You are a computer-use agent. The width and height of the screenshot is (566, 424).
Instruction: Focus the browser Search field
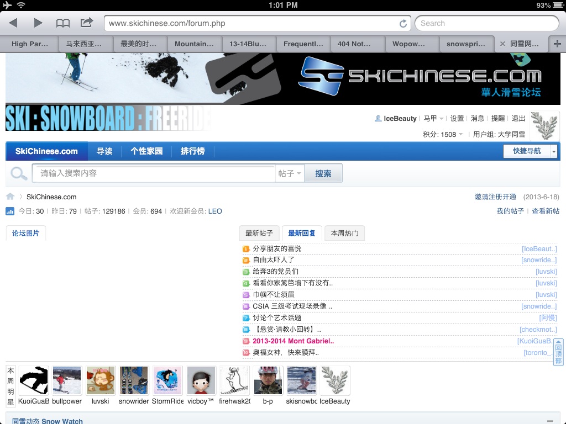click(486, 23)
